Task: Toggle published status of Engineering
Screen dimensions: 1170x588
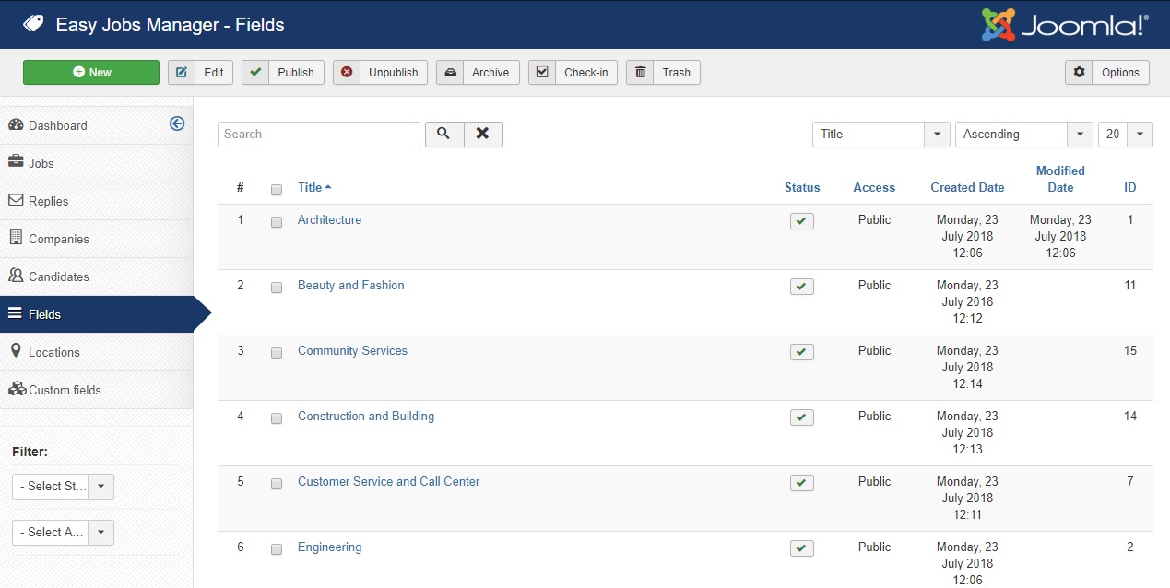Action: coord(802,548)
